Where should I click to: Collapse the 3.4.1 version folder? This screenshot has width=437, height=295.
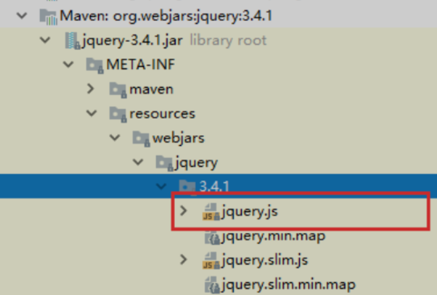161,186
